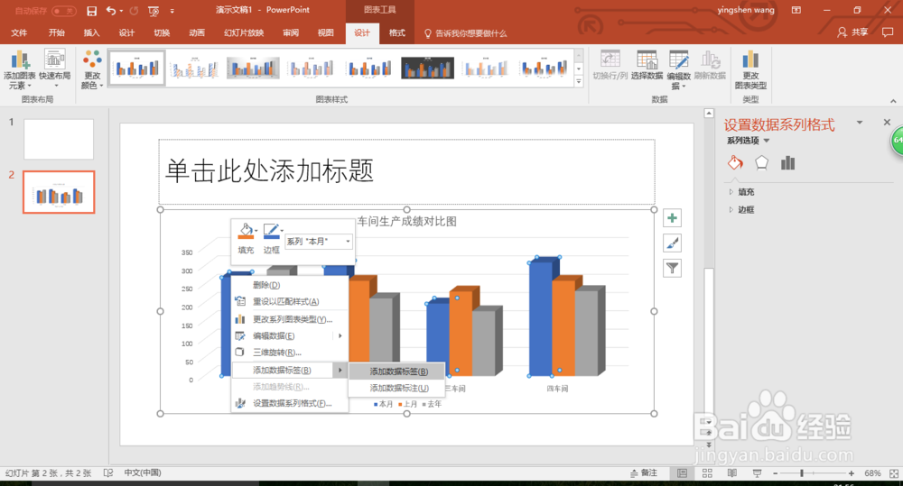This screenshot has height=486, width=903.
Task: Switch to Reading view in the status bar
Action: point(732,472)
